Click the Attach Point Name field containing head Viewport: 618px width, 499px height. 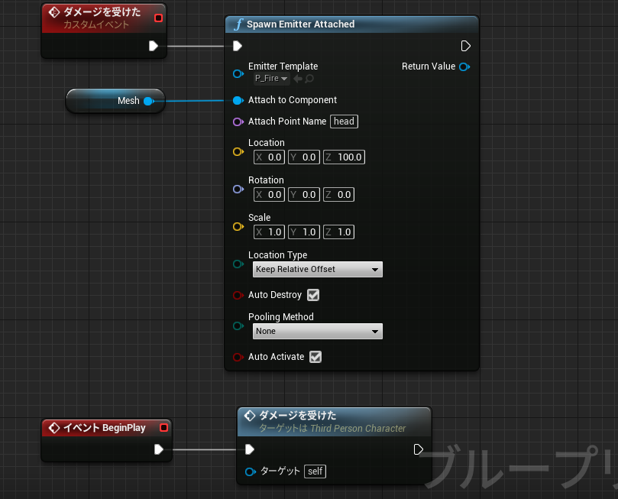point(344,122)
